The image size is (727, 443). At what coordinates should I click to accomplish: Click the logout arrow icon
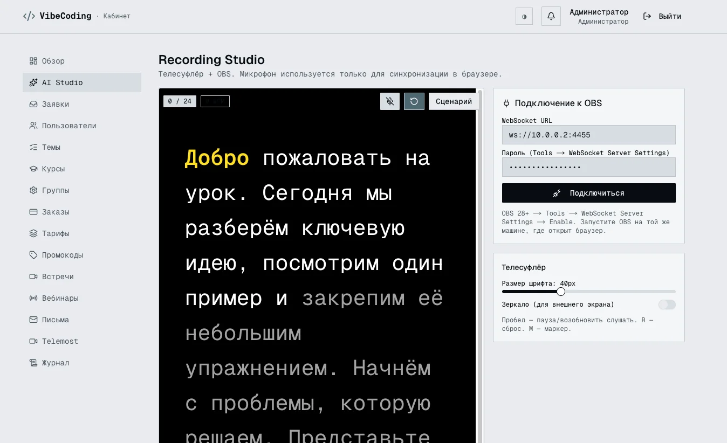(x=647, y=16)
